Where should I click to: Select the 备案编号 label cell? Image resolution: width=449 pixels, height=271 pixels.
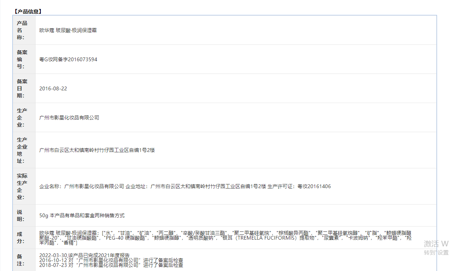24,59
